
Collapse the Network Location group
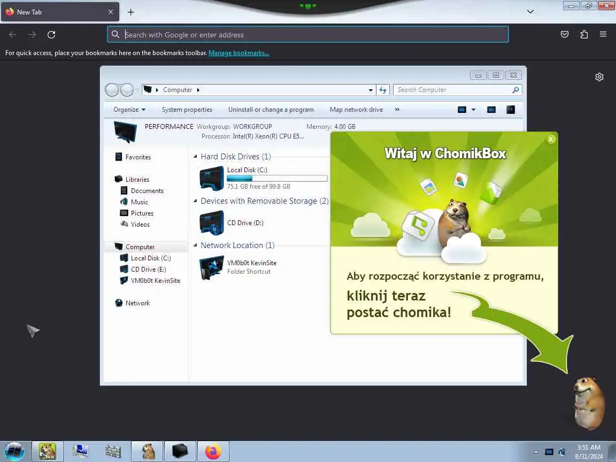[x=195, y=245]
